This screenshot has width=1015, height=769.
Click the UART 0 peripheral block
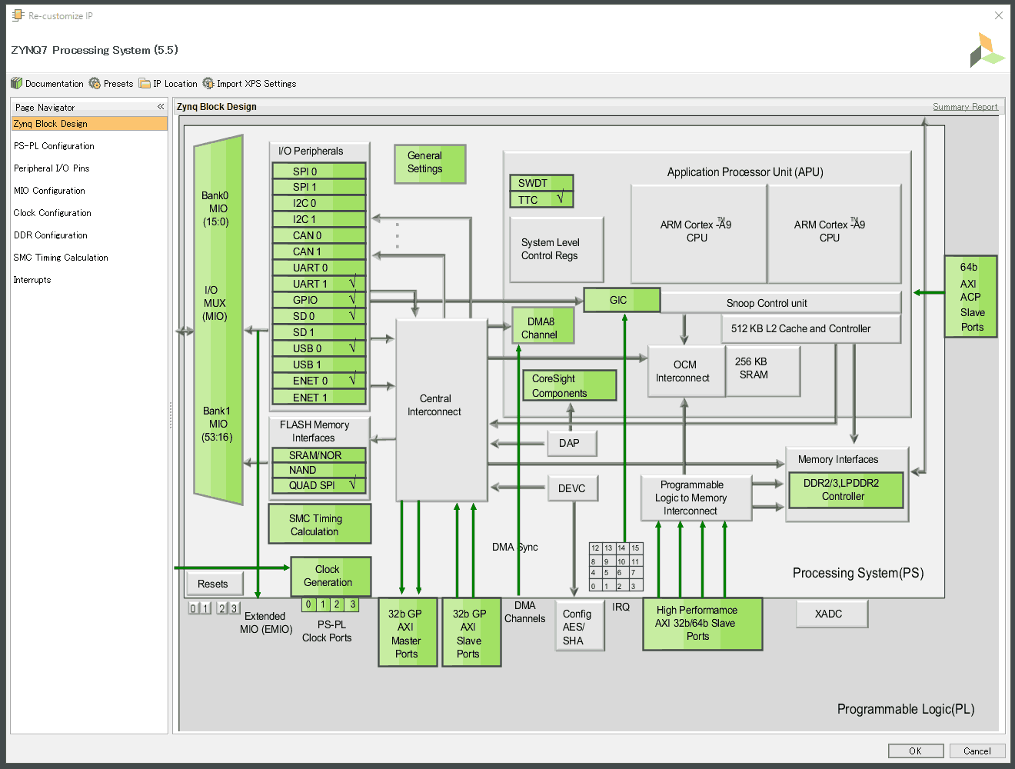coord(319,268)
